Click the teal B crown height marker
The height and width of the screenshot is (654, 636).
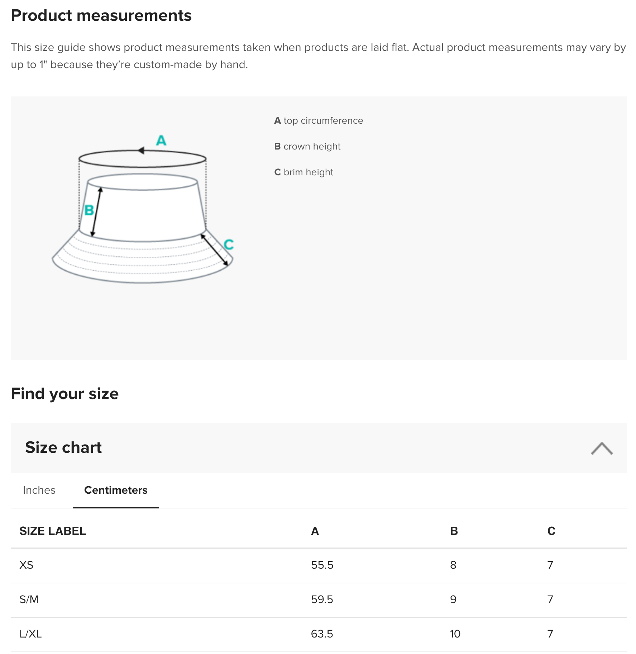click(89, 210)
